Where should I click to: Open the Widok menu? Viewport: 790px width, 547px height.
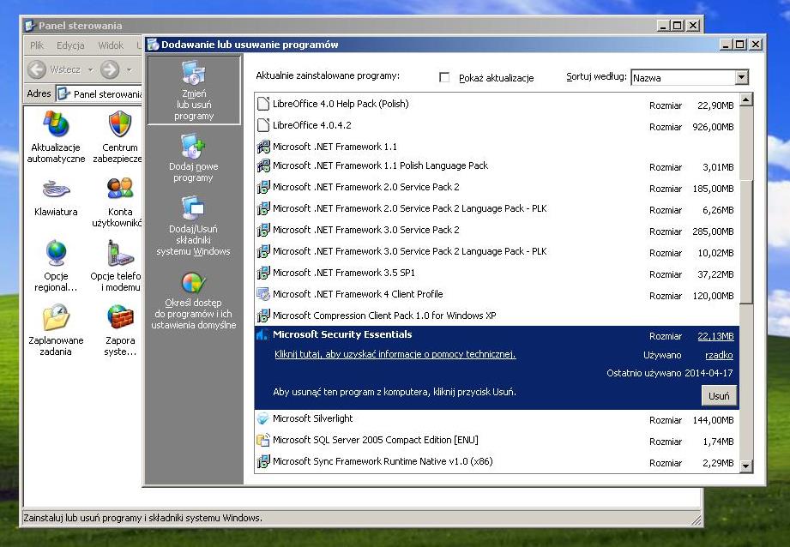[111, 45]
